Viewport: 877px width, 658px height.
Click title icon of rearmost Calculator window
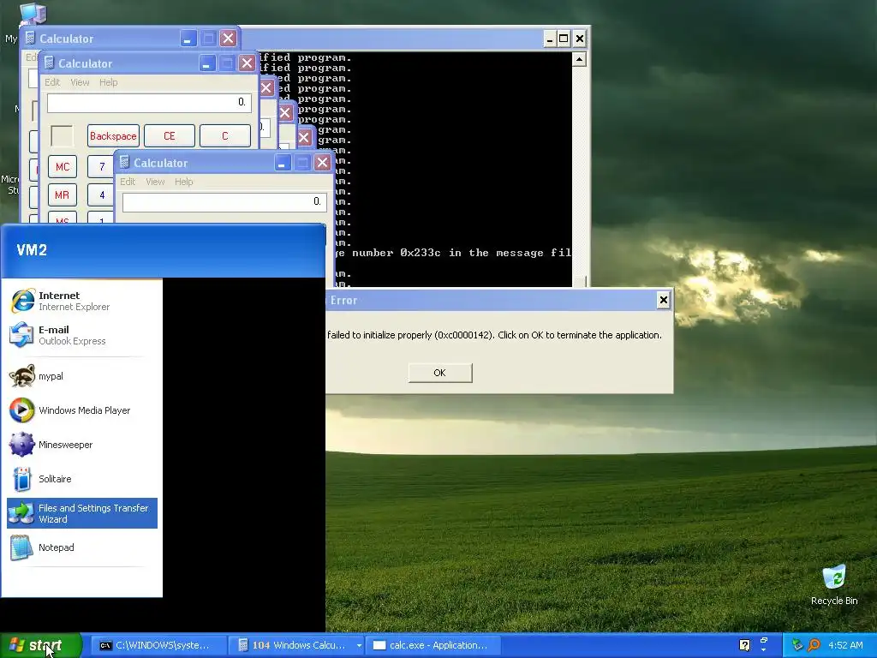pos(30,38)
